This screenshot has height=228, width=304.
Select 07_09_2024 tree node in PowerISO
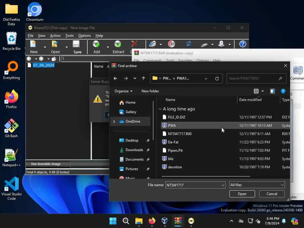click(43, 65)
